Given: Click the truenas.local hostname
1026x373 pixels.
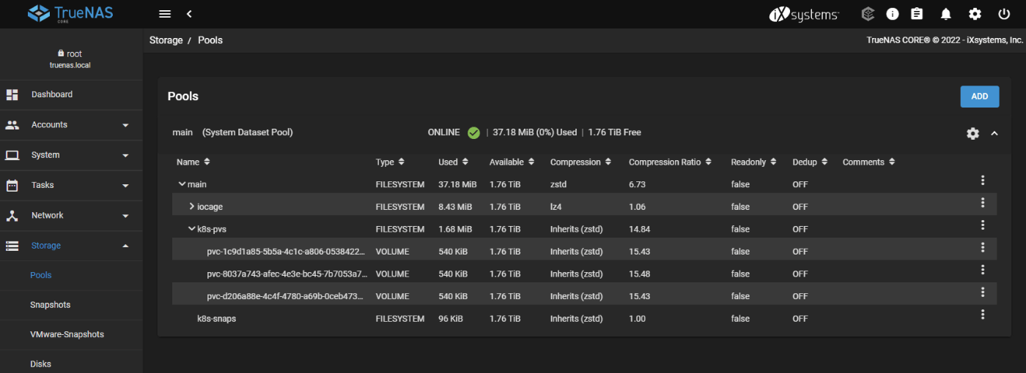Looking at the screenshot, I should [x=70, y=65].
